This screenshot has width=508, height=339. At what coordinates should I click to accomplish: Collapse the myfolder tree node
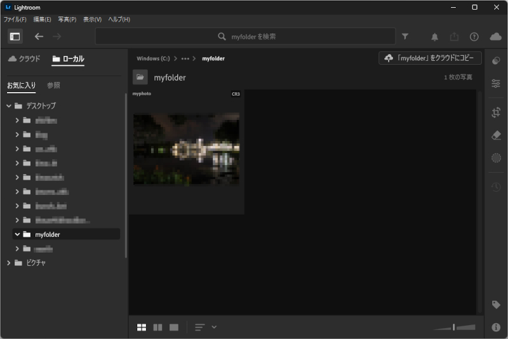click(17, 234)
